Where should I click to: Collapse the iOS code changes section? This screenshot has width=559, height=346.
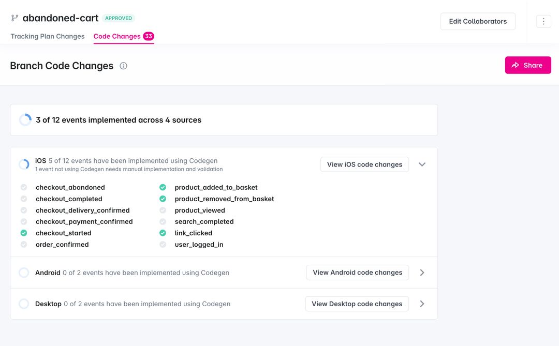point(422,164)
